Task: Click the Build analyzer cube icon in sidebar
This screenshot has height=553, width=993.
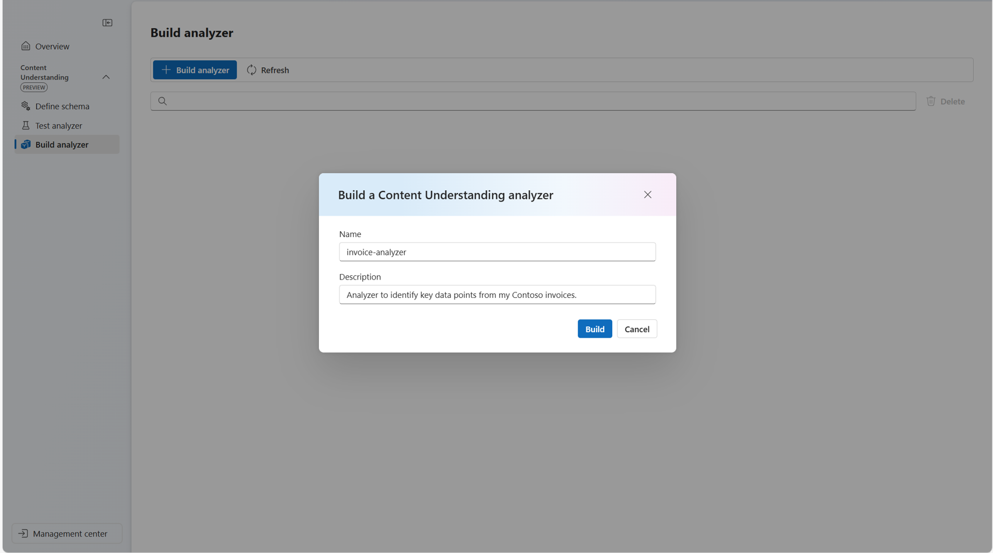Action: (x=25, y=145)
